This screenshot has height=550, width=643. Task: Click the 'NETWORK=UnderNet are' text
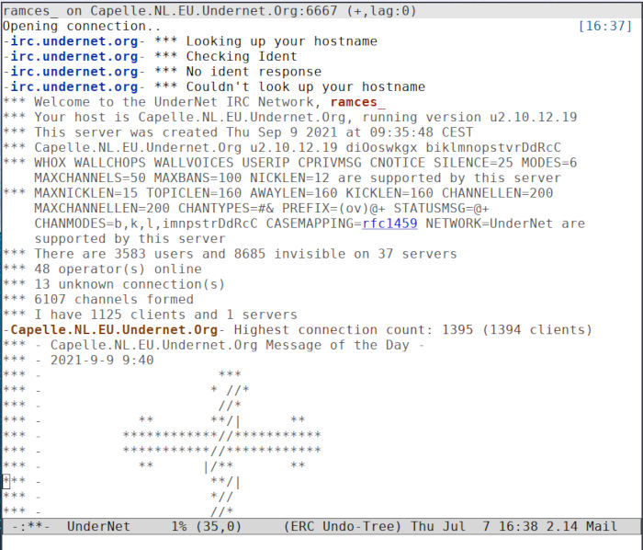[505, 223]
